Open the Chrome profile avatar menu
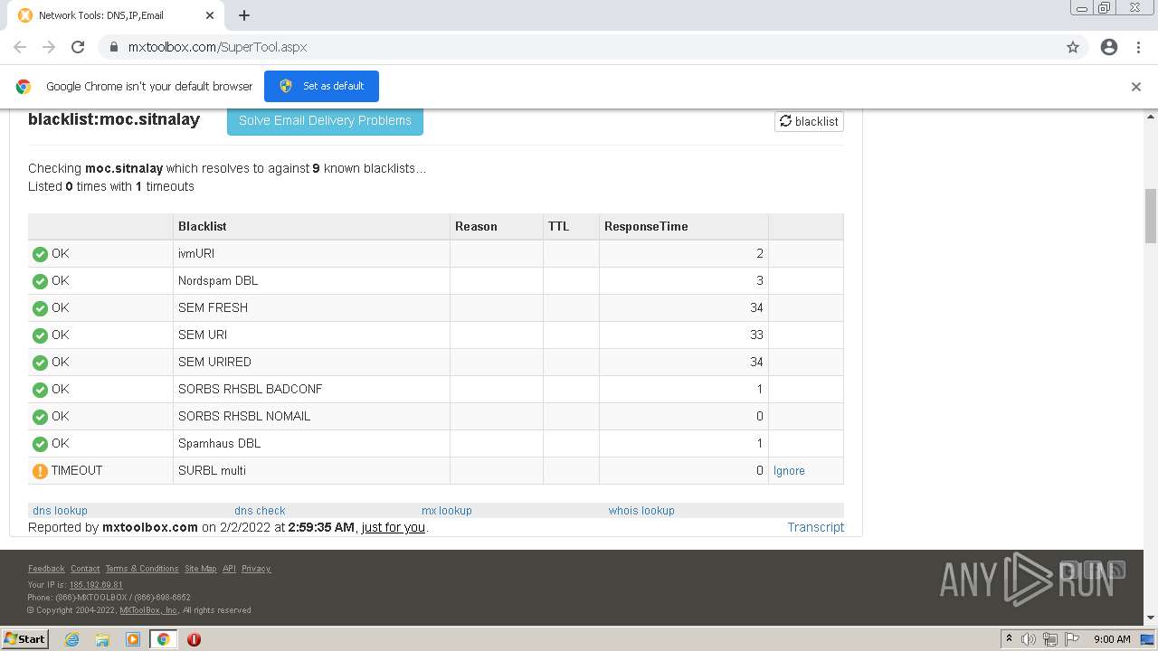 [x=1109, y=47]
